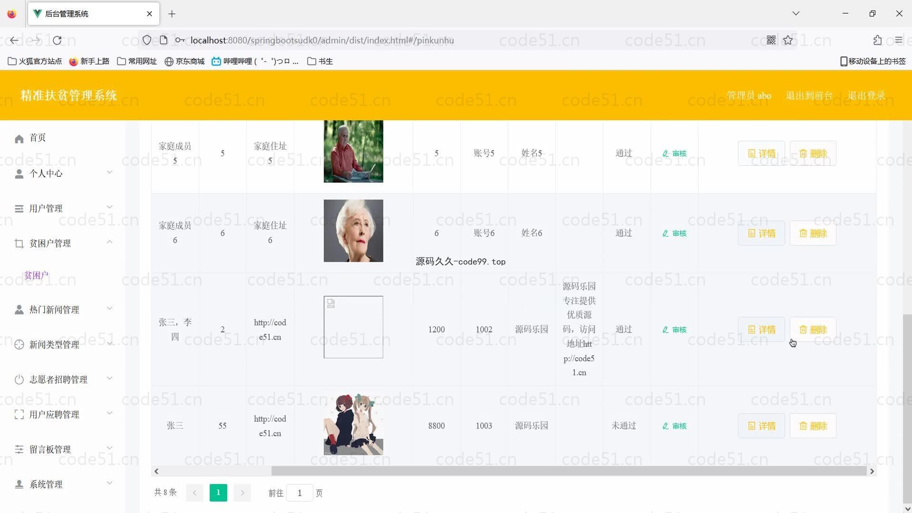
Task: Open the 新手上路 bookmark
Action: click(x=89, y=61)
